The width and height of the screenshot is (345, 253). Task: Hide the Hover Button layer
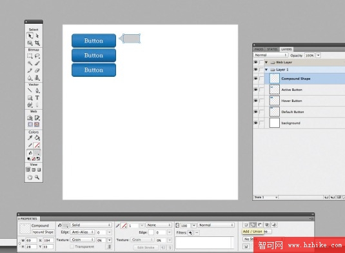click(x=255, y=101)
